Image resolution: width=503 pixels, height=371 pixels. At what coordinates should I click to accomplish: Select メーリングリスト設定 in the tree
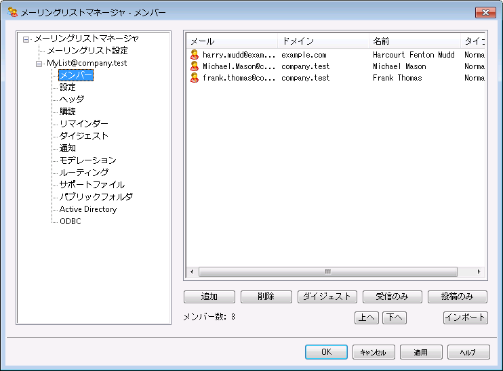tap(87, 51)
